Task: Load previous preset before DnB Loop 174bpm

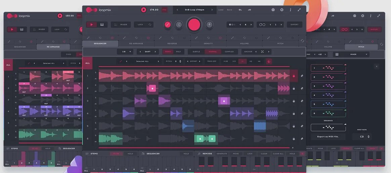Action: [x=177, y=10]
